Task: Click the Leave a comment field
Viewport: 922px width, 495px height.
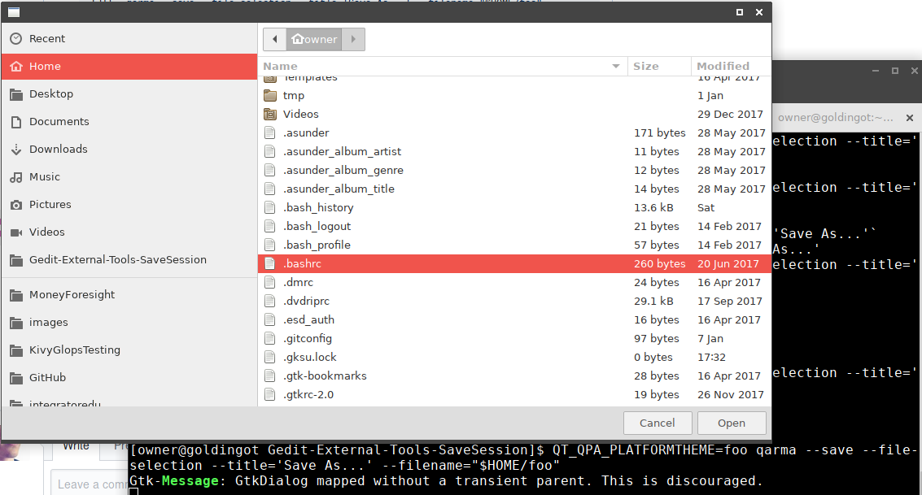Action: (x=90, y=484)
